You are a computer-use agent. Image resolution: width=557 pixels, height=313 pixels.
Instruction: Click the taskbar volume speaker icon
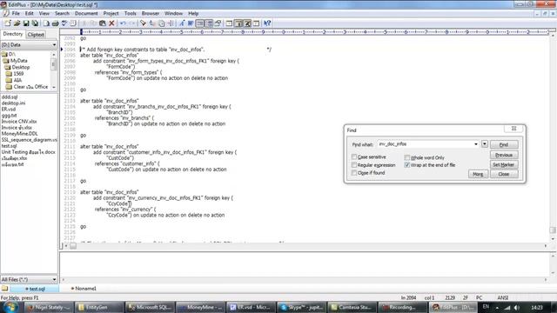(x=517, y=307)
